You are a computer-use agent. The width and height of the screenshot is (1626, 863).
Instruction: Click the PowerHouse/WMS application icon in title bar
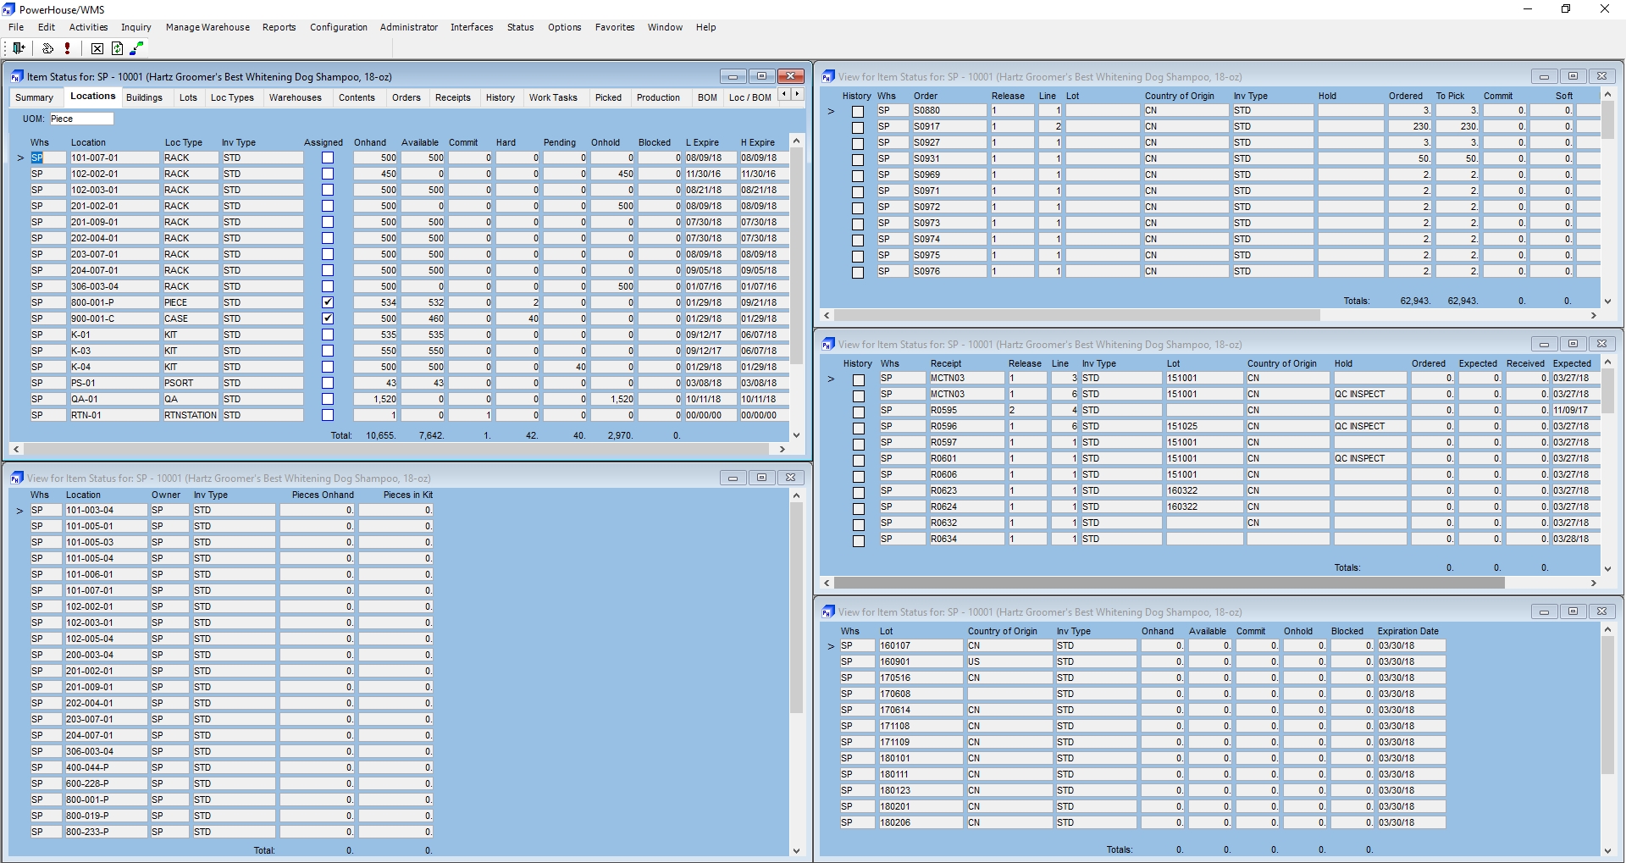pyautogui.click(x=8, y=9)
